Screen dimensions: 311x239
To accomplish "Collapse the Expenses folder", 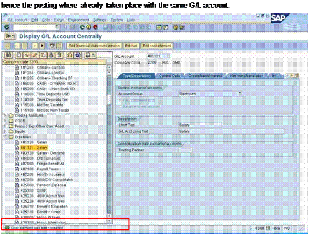I will [5, 137].
